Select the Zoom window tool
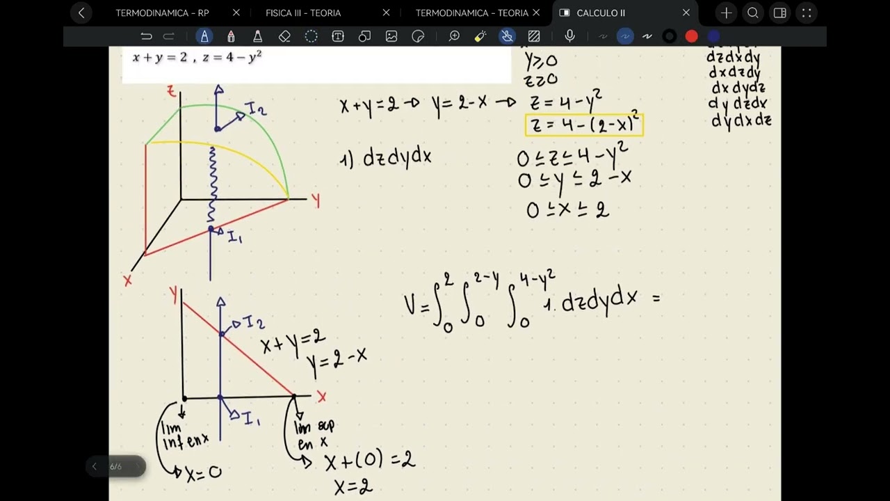This screenshot has width=890, height=501. (x=454, y=36)
